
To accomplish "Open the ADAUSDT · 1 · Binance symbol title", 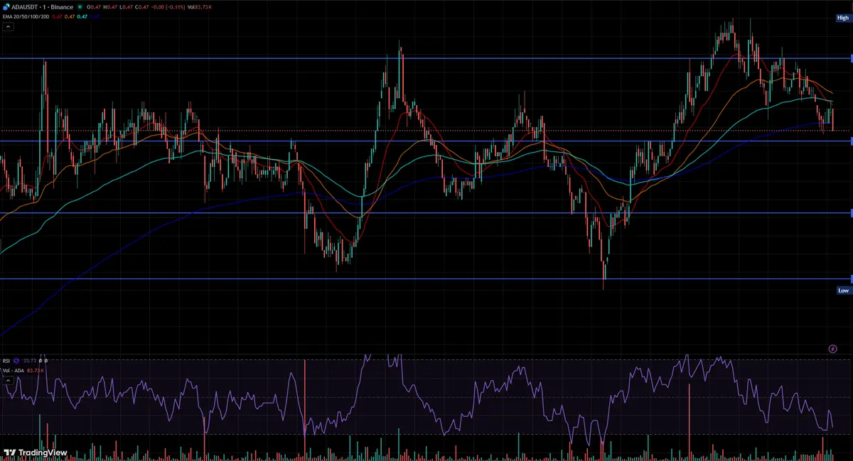I will tap(43, 7).
